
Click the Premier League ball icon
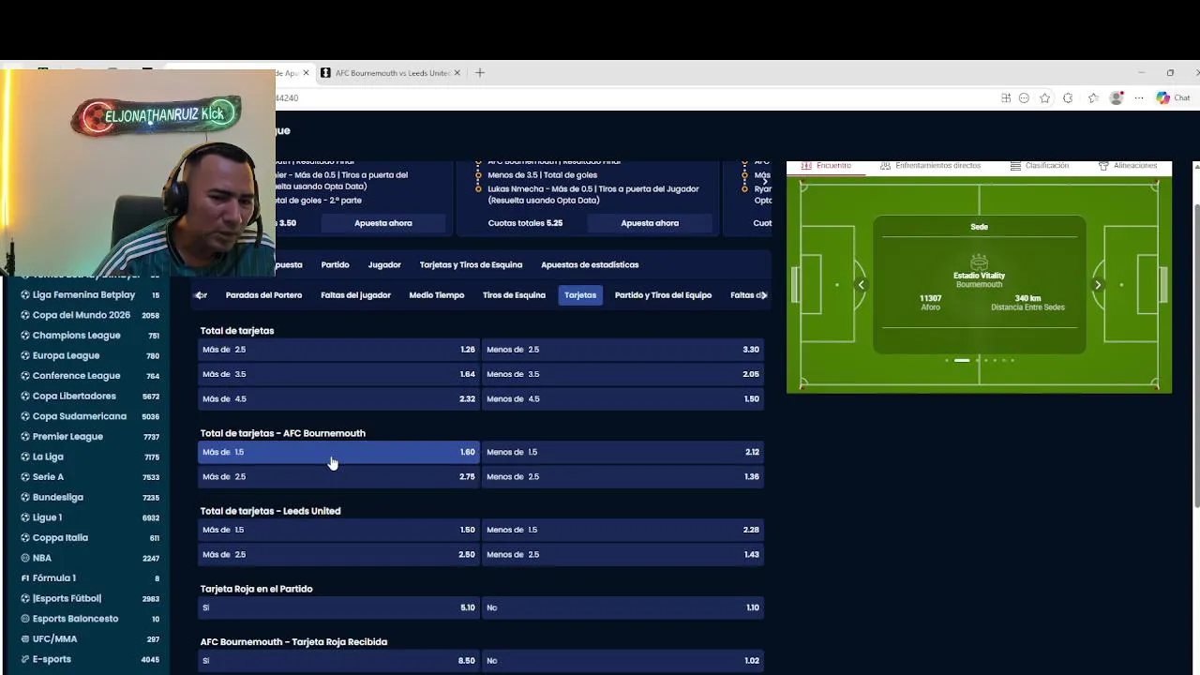[25, 437]
